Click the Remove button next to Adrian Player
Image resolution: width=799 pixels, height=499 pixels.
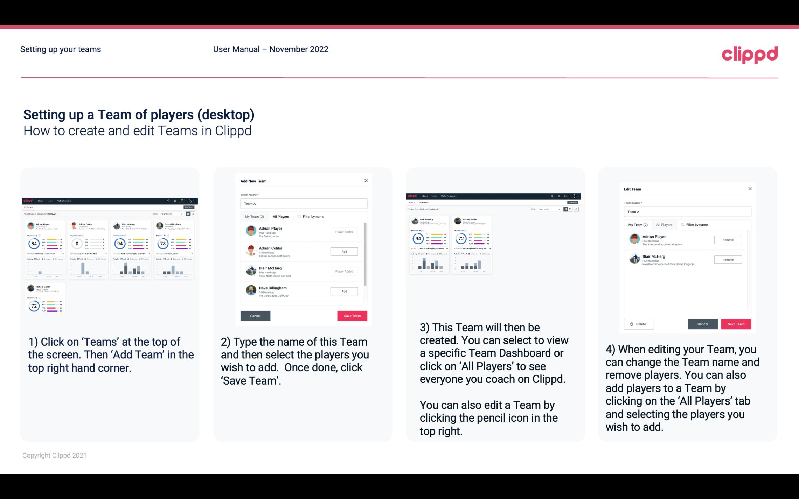(728, 240)
